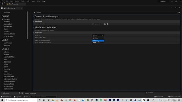This screenshot has width=182, height=102.
Task: Open AI System engine settings
Action: coord(6,52)
